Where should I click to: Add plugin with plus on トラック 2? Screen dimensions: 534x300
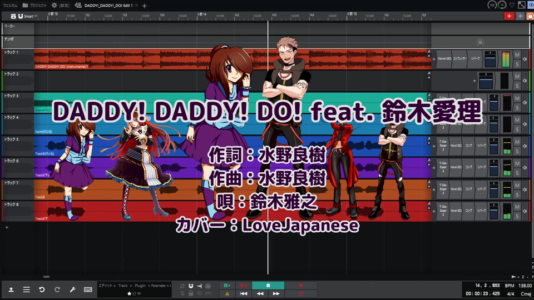(x=474, y=81)
